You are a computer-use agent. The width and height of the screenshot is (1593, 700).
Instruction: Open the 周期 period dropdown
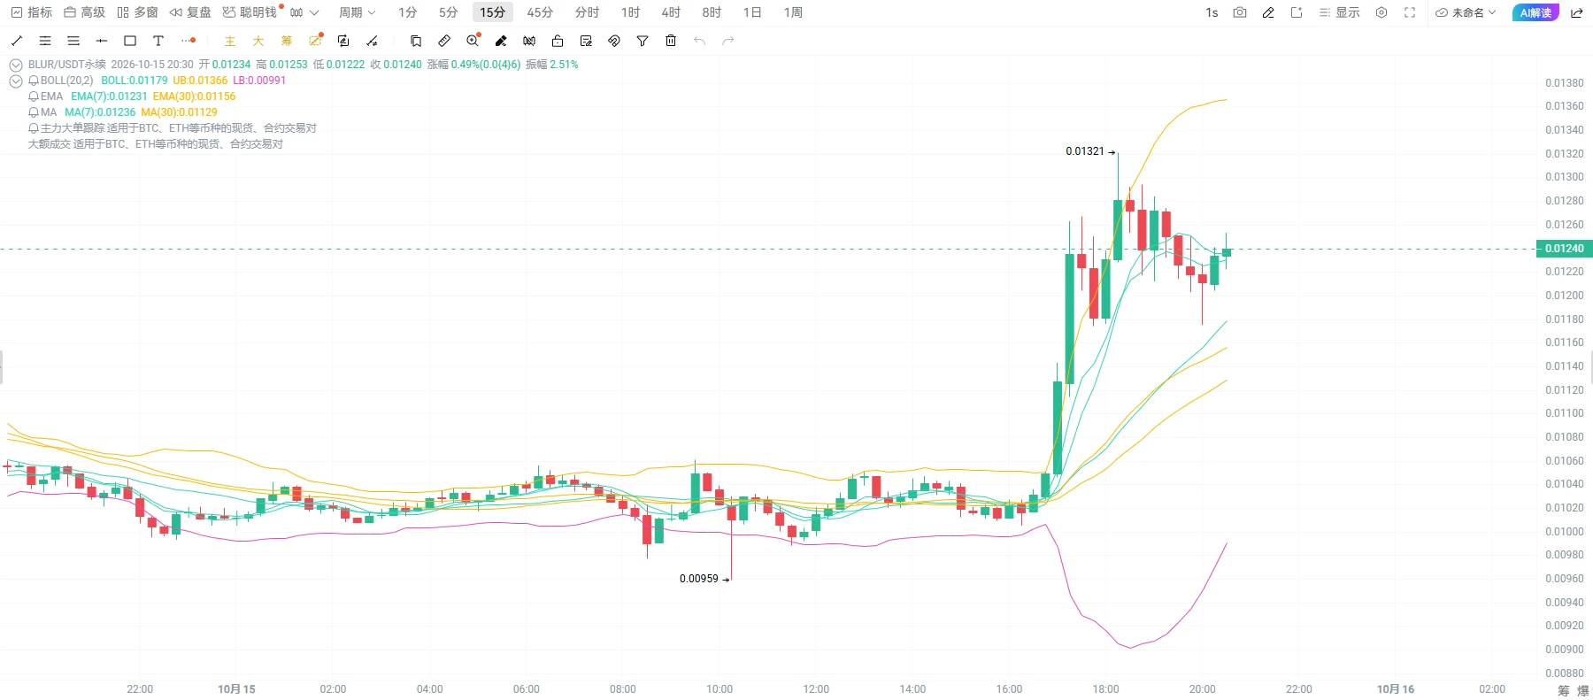pyautogui.click(x=357, y=12)
